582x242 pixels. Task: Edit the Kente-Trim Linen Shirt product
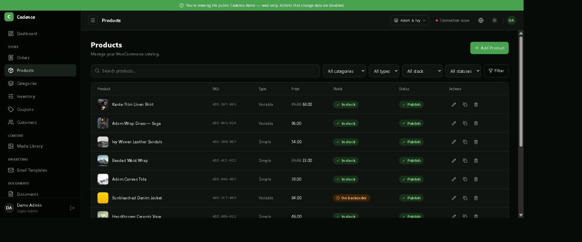[454, 105]
